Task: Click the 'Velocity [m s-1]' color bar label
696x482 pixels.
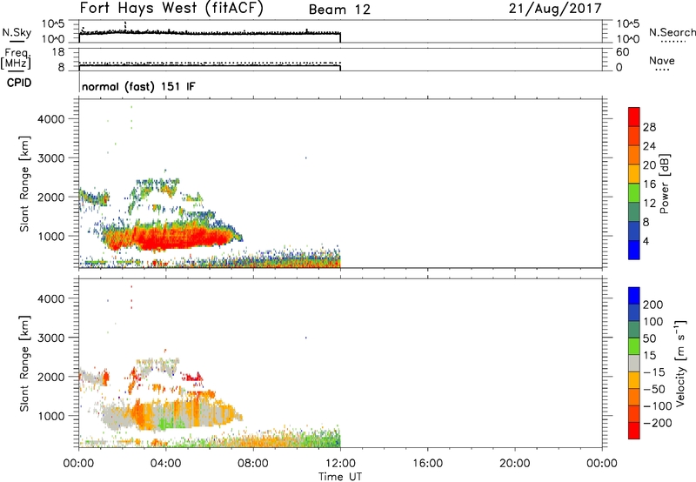Action: click(680, 363)
